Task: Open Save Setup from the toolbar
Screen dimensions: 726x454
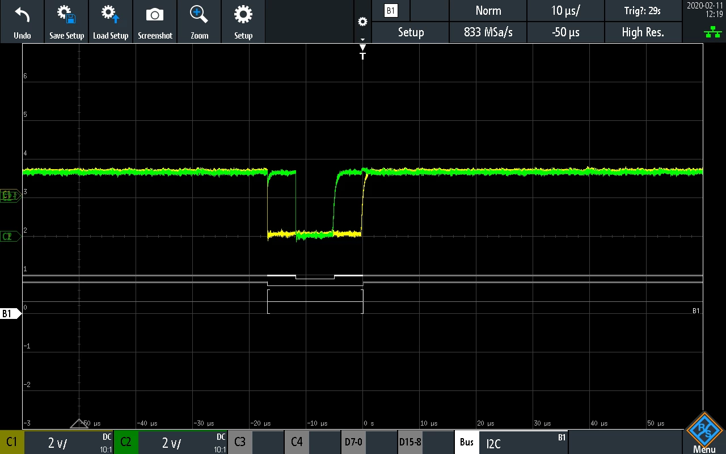Action: pos(66,22)
